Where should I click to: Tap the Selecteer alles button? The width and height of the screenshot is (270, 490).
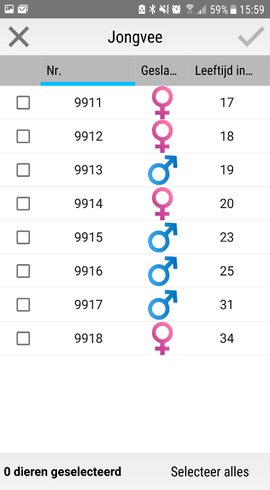pyautogui.click(x=210, y=472)
